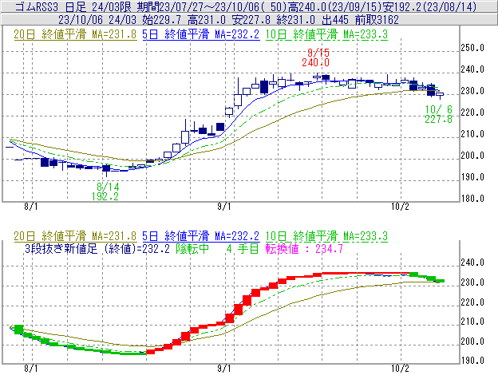498x379 pixels.
Task: Click the 10-day MA=233.3 legend in lower chart
Action: [326, 236]
